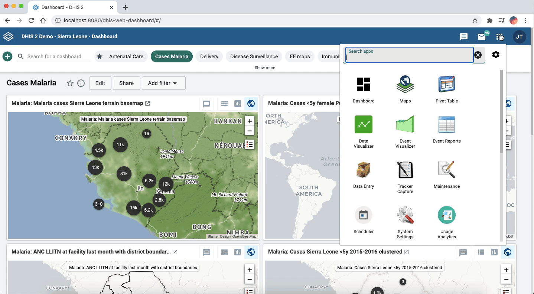Click the Share button
Image resolution: width=534 pixels, height=294 pixels.
(126, 83)
